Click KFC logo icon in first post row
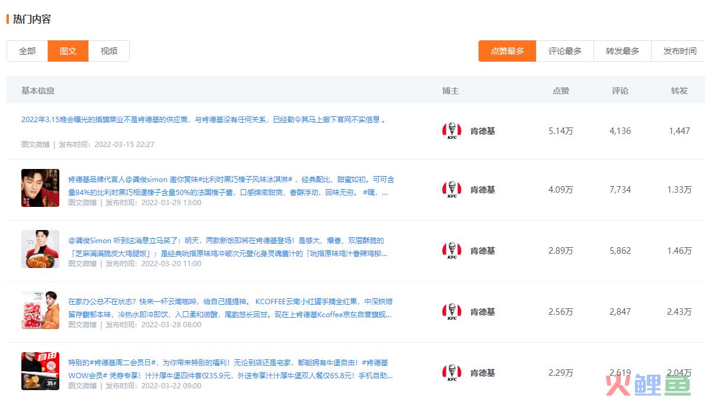 [x=451, y=131]
